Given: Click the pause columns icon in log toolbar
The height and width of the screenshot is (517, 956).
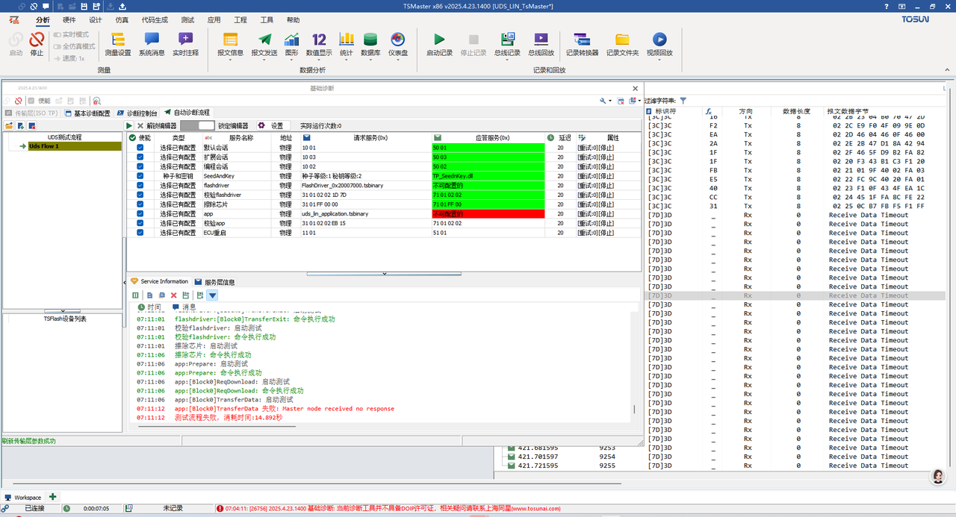Looking at the screenshot, I should 135,295.
